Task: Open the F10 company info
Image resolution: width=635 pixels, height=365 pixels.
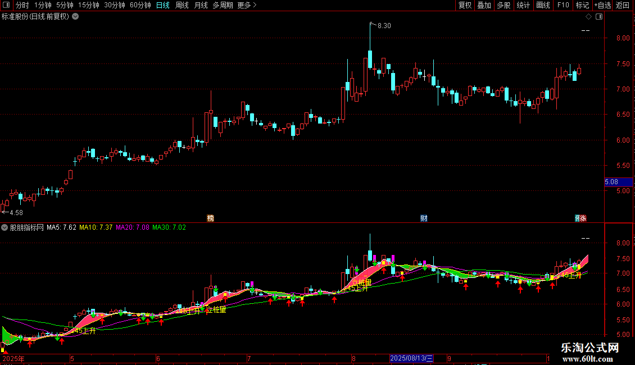Action: (x=563, y=5)
